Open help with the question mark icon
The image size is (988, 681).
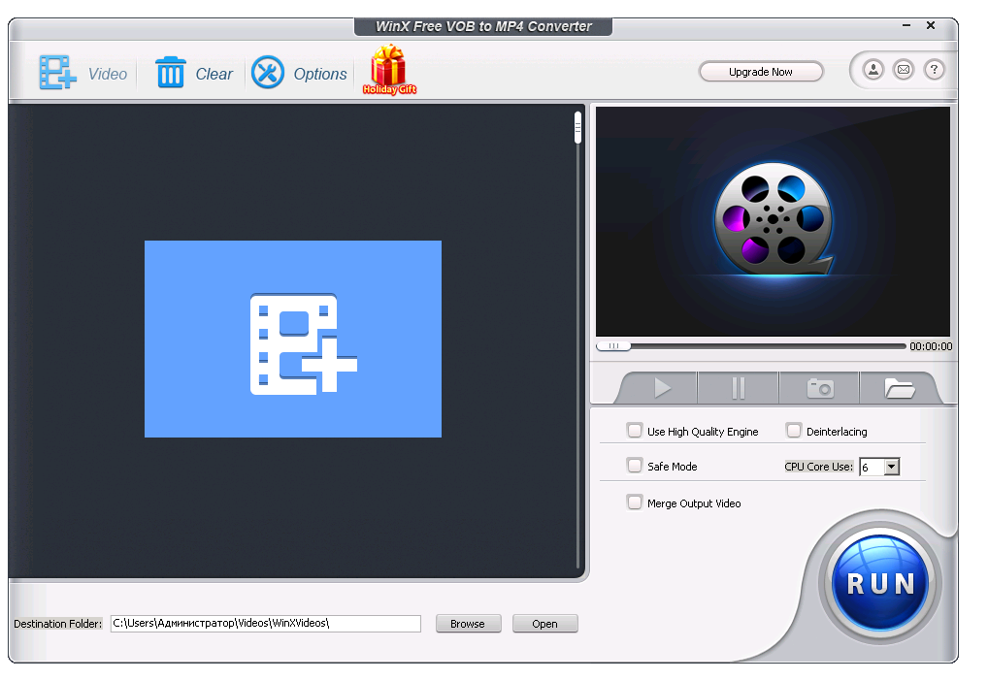coord(934,69)
